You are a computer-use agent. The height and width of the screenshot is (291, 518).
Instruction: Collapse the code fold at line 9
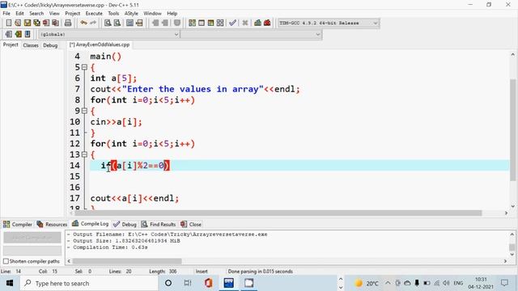tap(84, 111)
